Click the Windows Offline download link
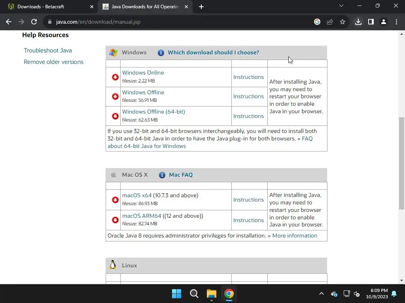This screenshot has height=303, width=405. [x=143, y=92]
